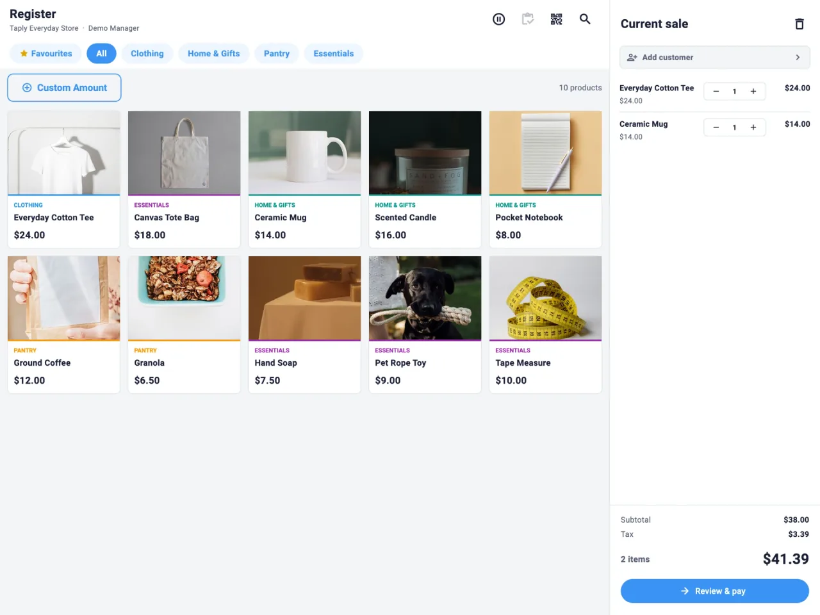
Task: Click the $38.00 subtotal value
Action: [x=796, y=520]
